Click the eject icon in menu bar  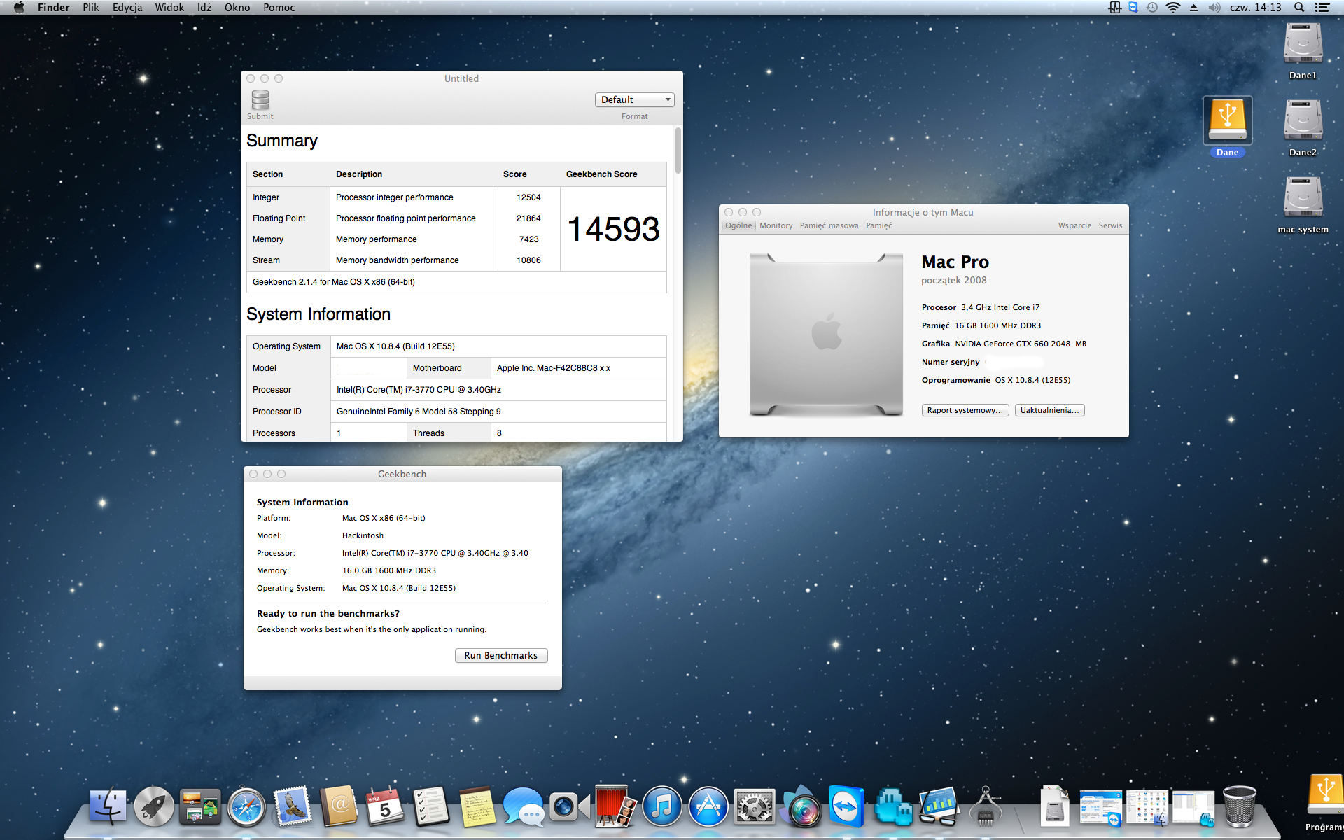click(x=1193, y=8)
